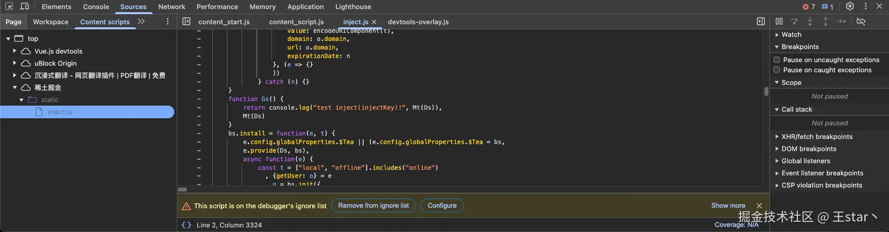Hide the navigator sidebar panel
Viewport: 889px width, 232px height.
click(x=186, y=22)
